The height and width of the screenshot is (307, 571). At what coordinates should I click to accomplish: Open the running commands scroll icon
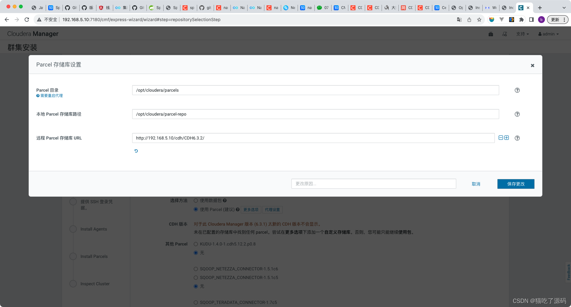504,34
